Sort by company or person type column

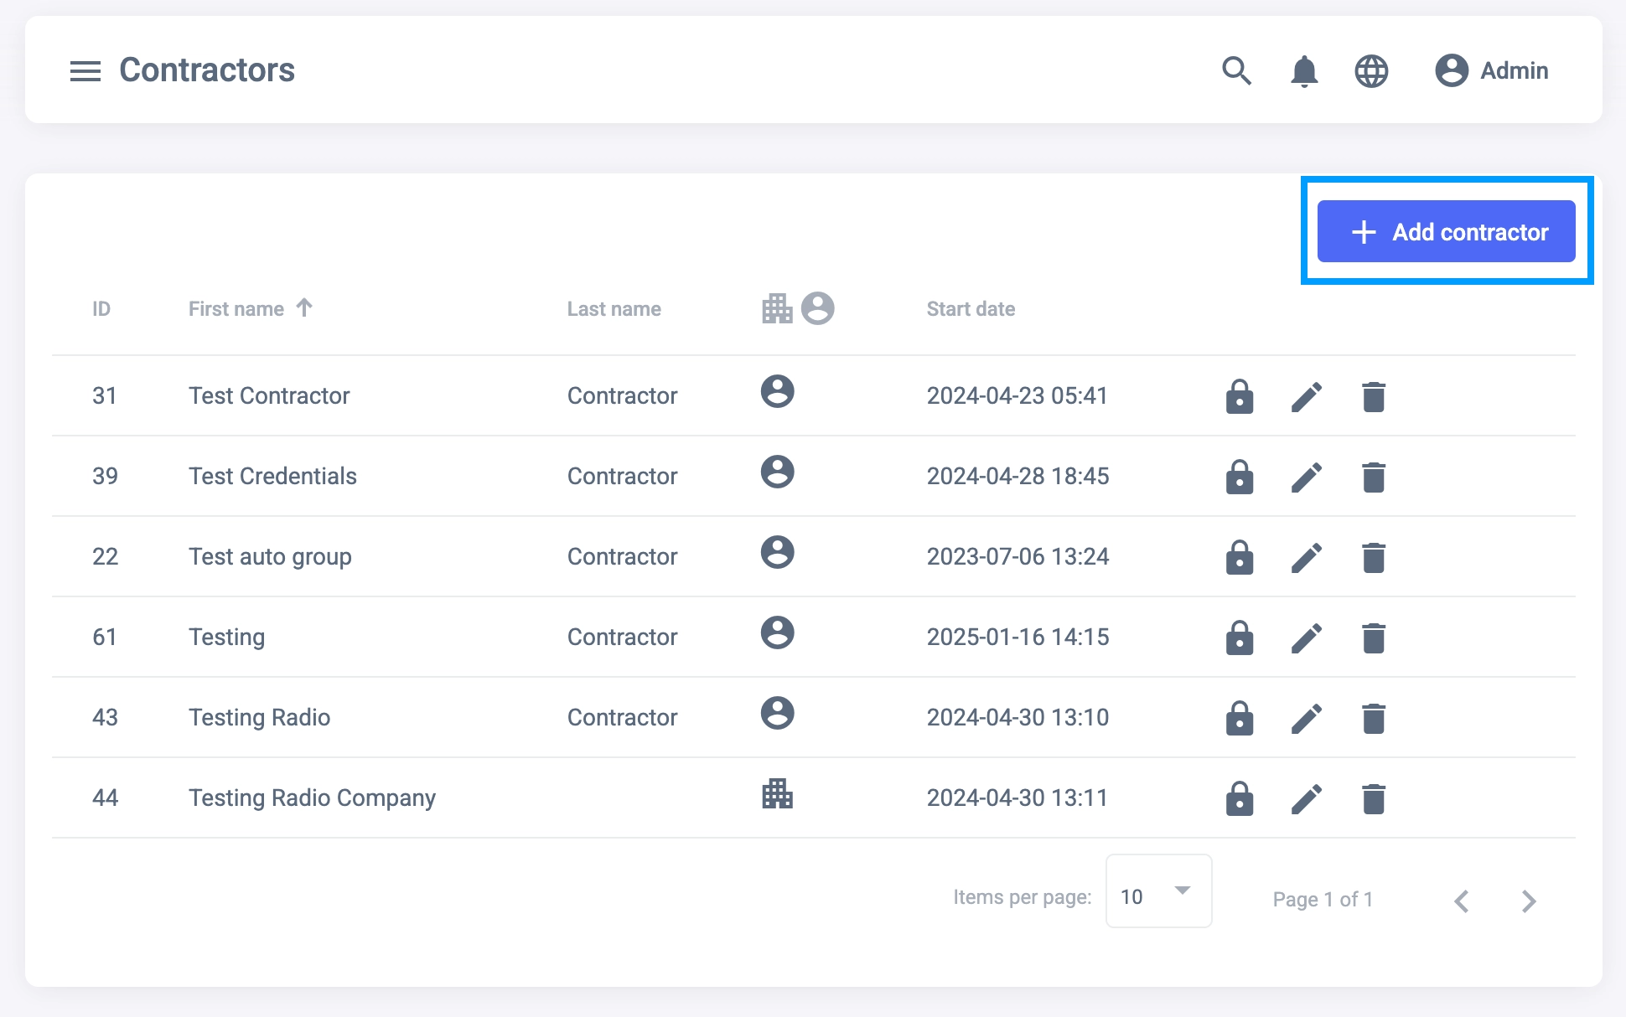[797, 308]
